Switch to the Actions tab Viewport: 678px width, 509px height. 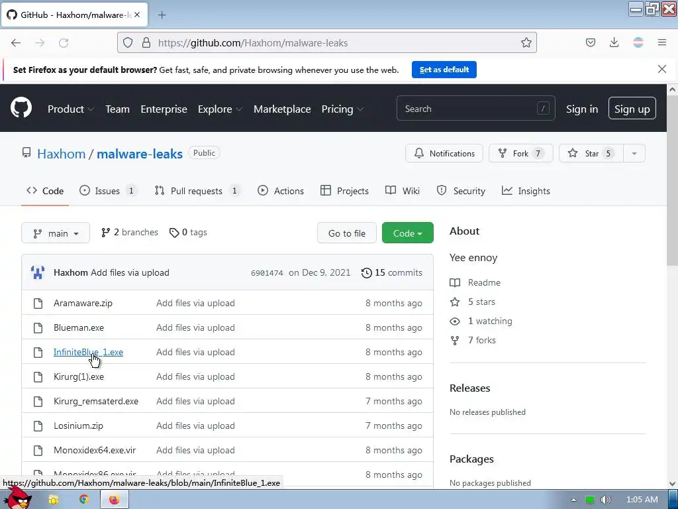(281, 191)
